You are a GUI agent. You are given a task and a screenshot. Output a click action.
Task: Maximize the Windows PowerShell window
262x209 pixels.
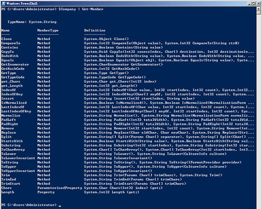click(x=254, y=4)
